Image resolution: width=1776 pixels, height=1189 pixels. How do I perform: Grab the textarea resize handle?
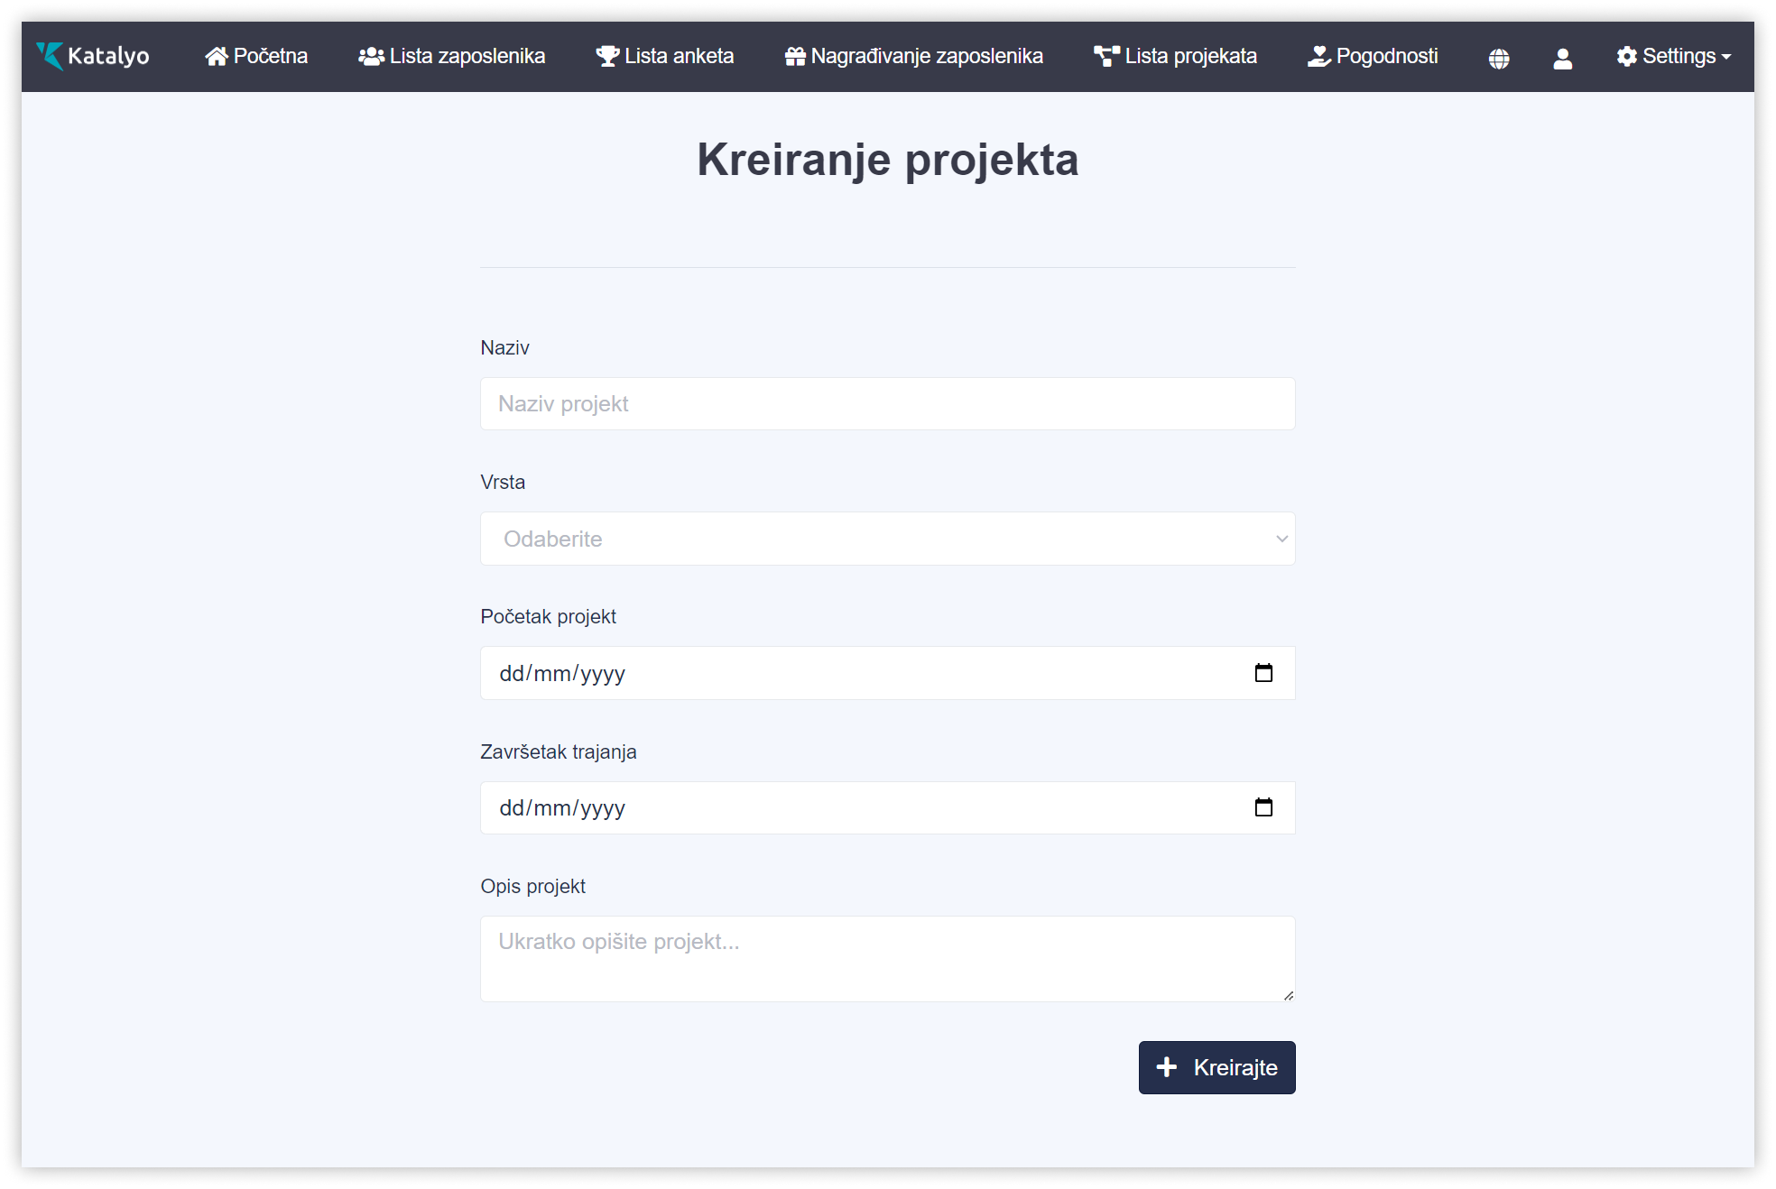click(1289, 996)
